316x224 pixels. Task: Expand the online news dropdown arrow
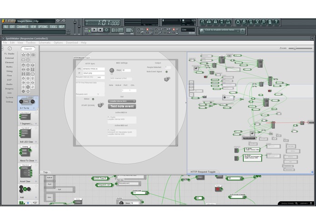(x=238, y=31)
